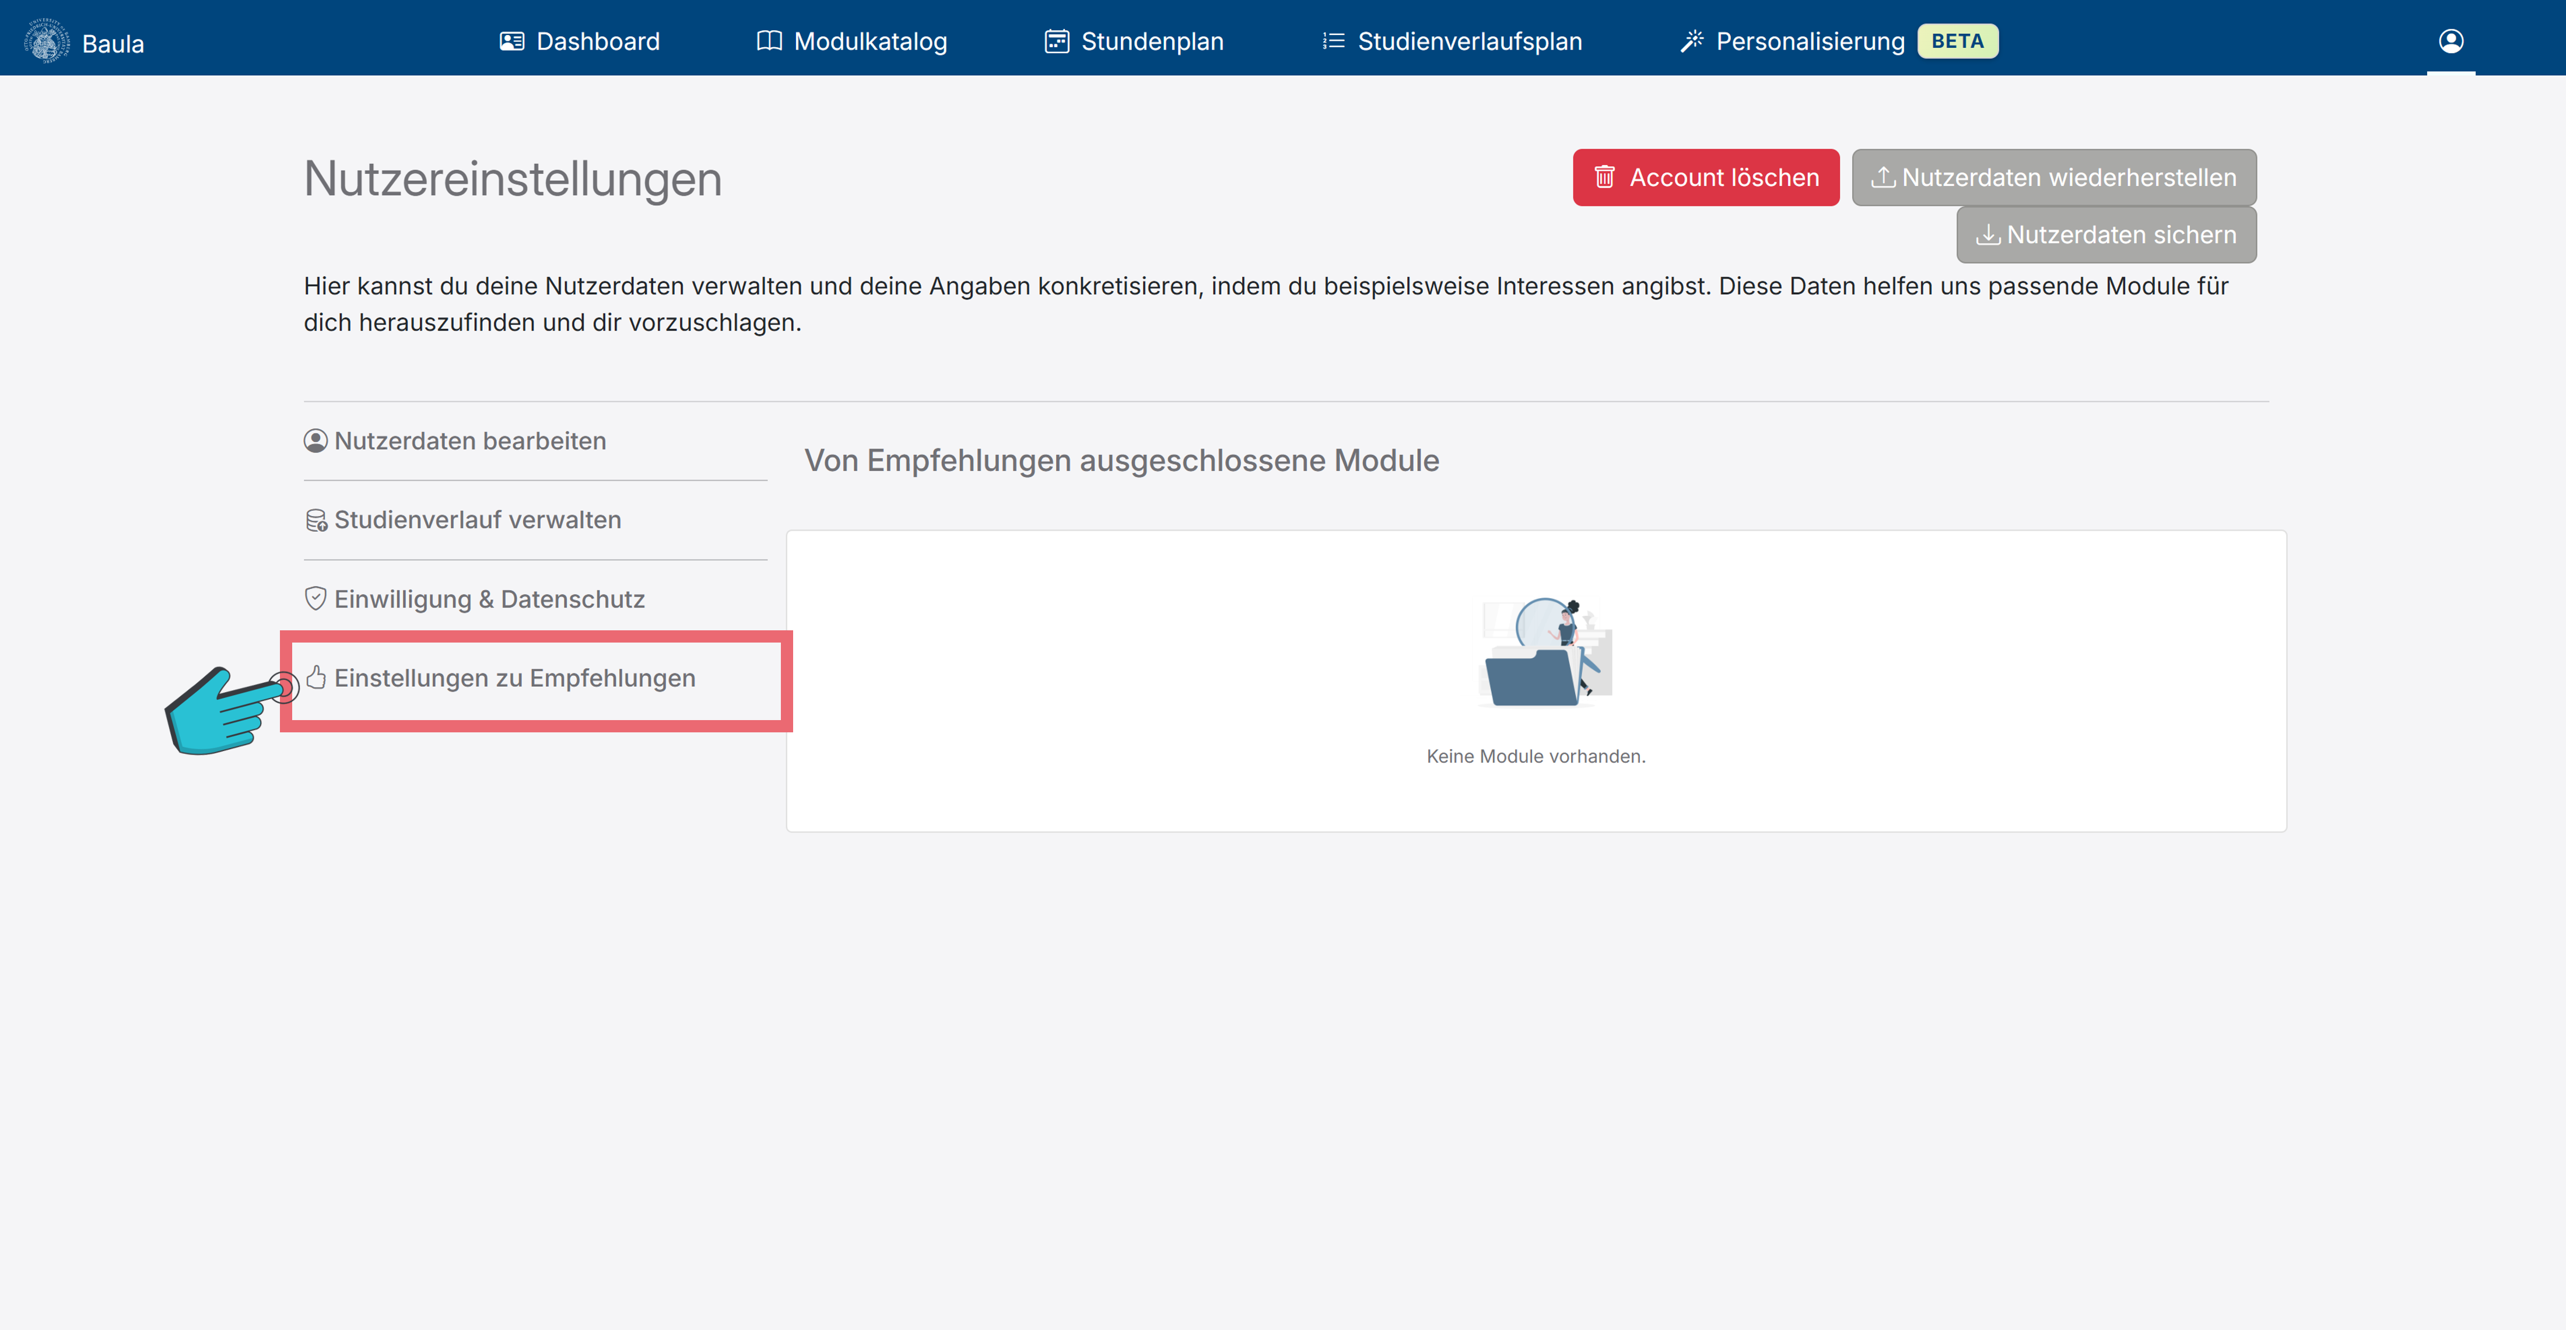Click the Dashboard card icon
Viewport: 2566px width, 1330px height.
point(512,41)
